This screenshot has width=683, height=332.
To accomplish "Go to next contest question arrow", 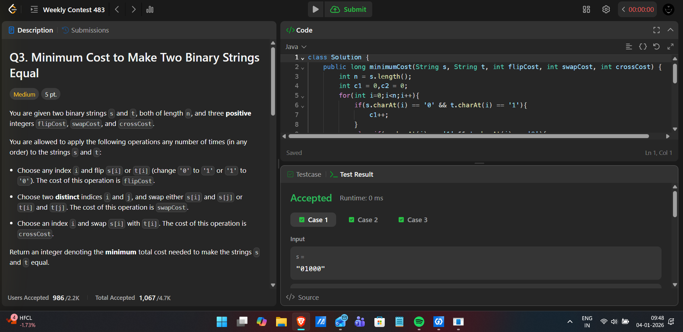I will pos(133,9).
